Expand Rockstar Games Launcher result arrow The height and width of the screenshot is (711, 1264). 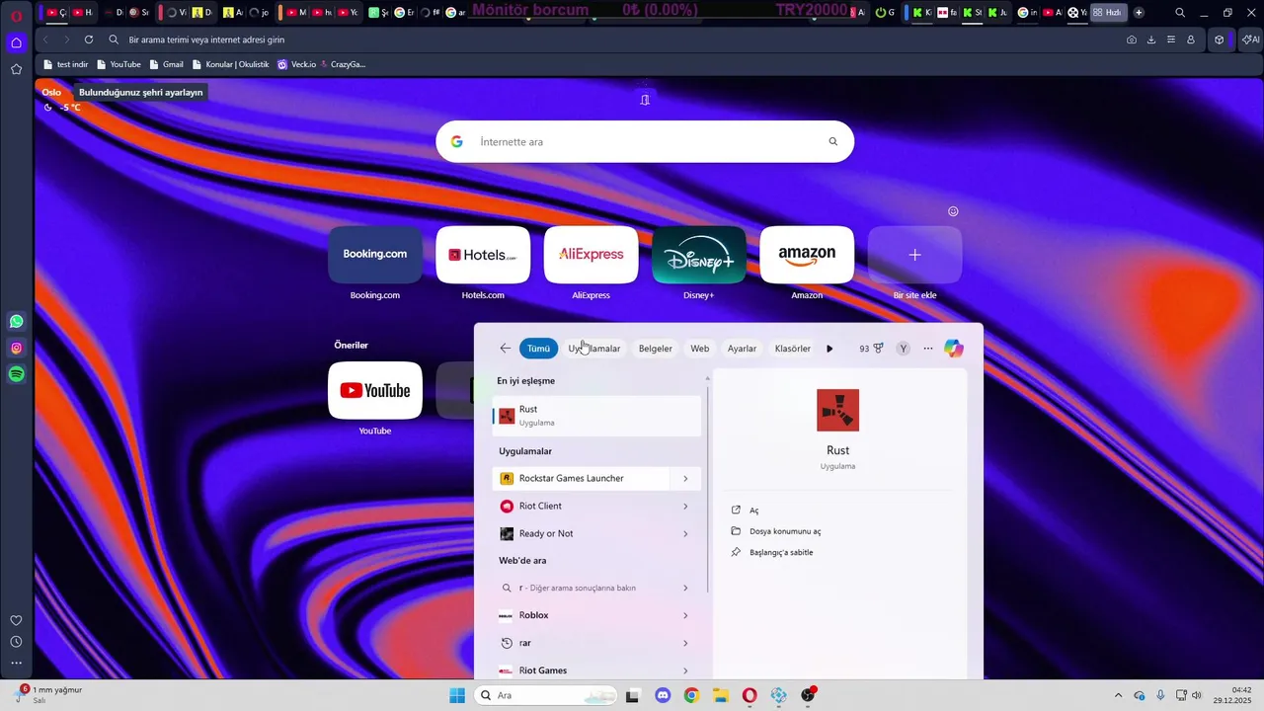point(685,478)
